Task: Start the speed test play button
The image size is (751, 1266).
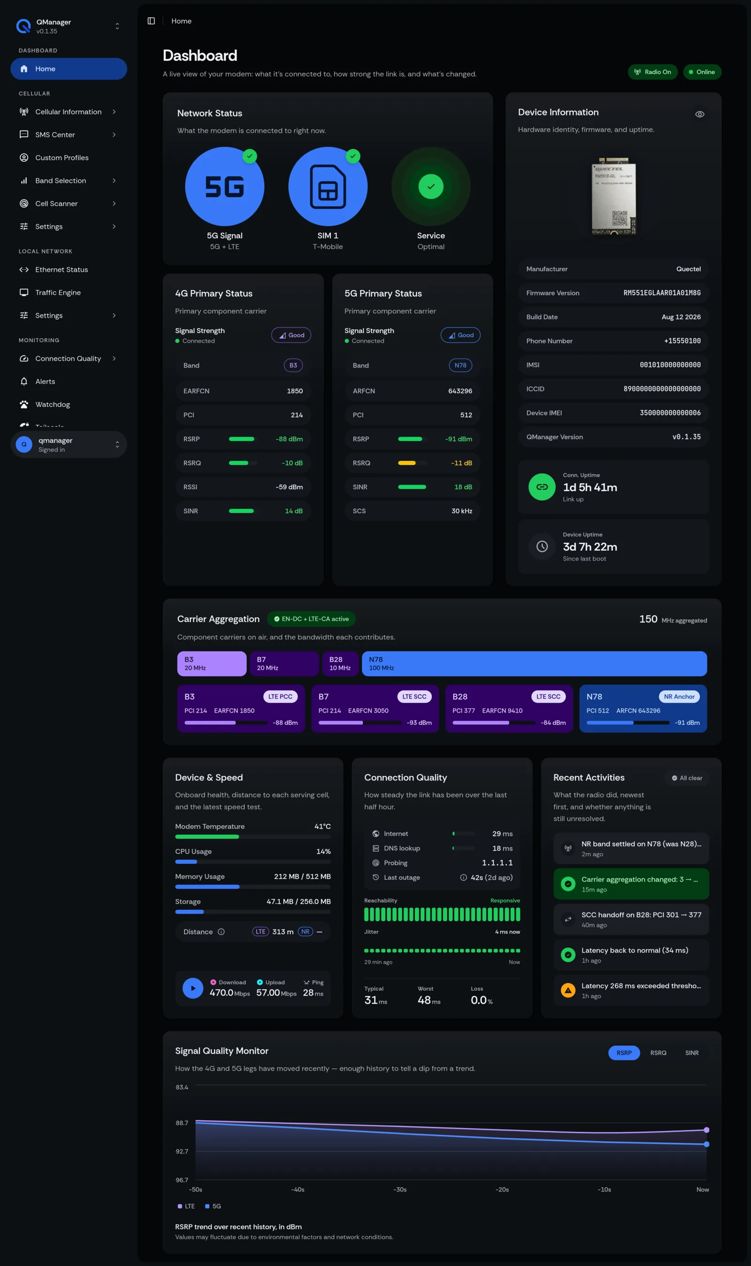Action: click(193, 988)
